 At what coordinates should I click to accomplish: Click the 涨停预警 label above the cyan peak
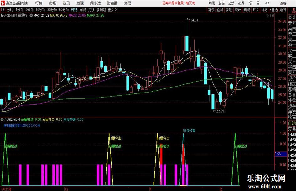point(189,131)
